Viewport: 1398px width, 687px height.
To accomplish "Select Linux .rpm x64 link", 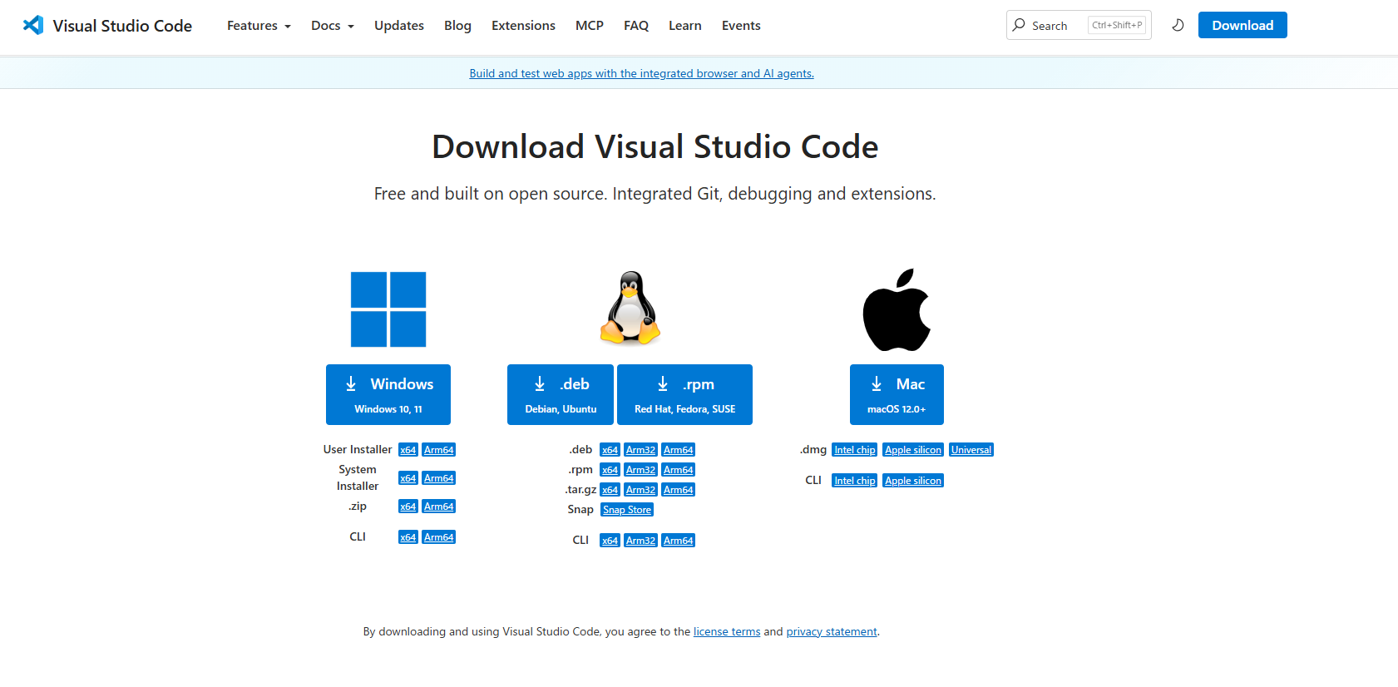I will [x=610, y=470].
